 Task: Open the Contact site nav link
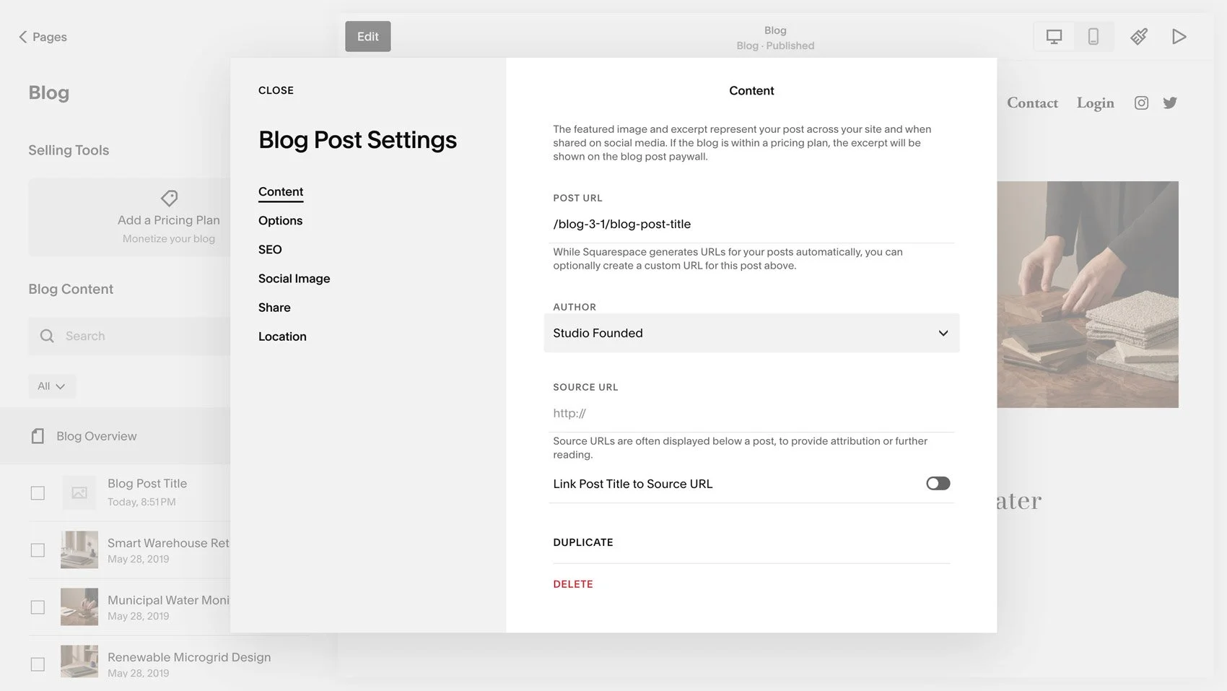tap(1032, 103)
